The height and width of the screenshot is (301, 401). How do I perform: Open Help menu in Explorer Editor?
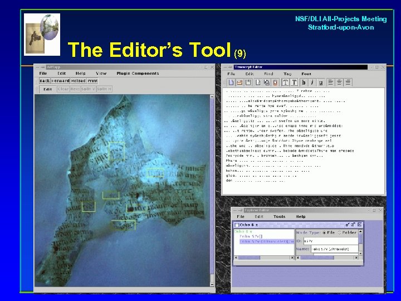(x=301, y=216)
